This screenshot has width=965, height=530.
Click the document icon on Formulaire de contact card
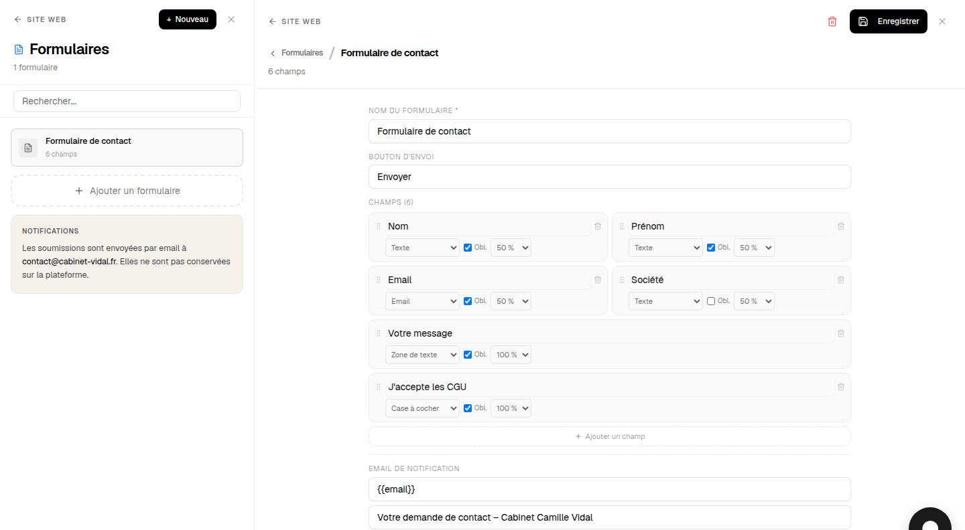click(28, 147)
